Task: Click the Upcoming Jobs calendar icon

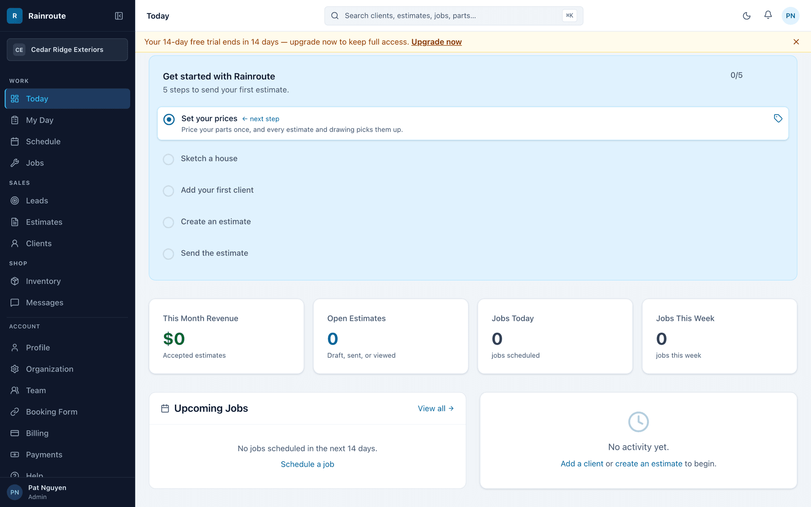Action: pos(165,408)
